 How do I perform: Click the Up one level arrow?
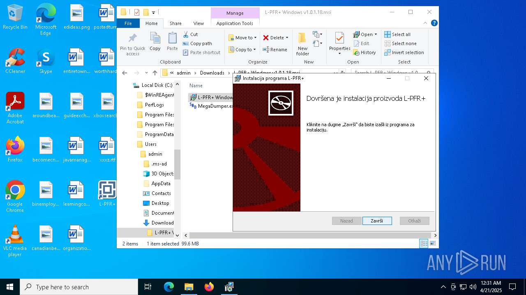155,73
